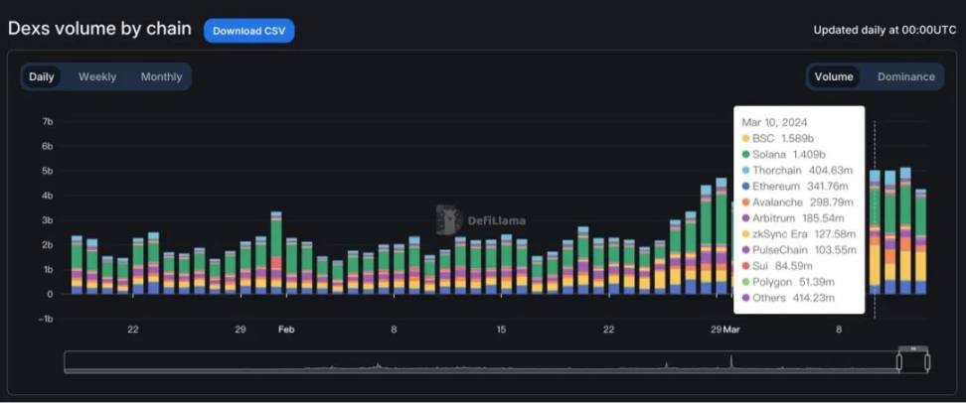Click the red Sui legend dot
The height and width of the screenshot is (403, 966).
(x=746, y=265)
